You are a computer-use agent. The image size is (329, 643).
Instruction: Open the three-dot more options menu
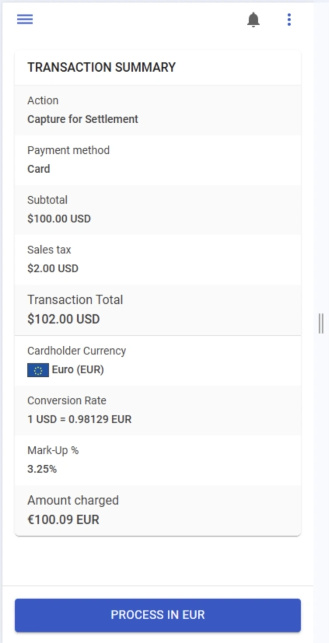pyautogui.click(x=289, y=20)
